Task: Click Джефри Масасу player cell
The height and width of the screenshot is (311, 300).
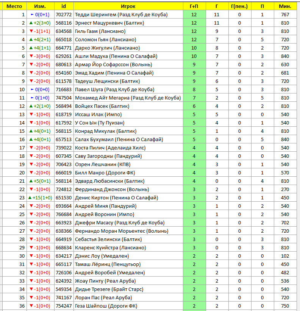Action: (128, 223)
